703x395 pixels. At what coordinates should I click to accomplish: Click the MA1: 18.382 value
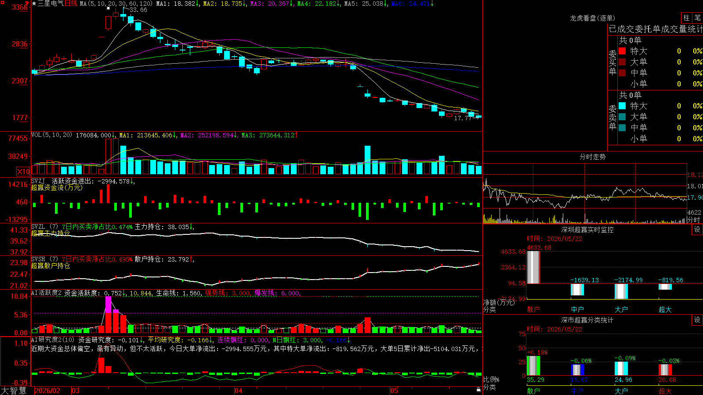pyautogui.click(x=176, y=4)
